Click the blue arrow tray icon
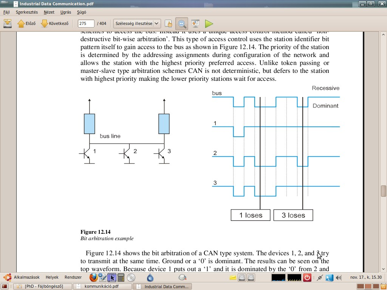This screenshot has height=290, width=387. (x=329, y=278)
